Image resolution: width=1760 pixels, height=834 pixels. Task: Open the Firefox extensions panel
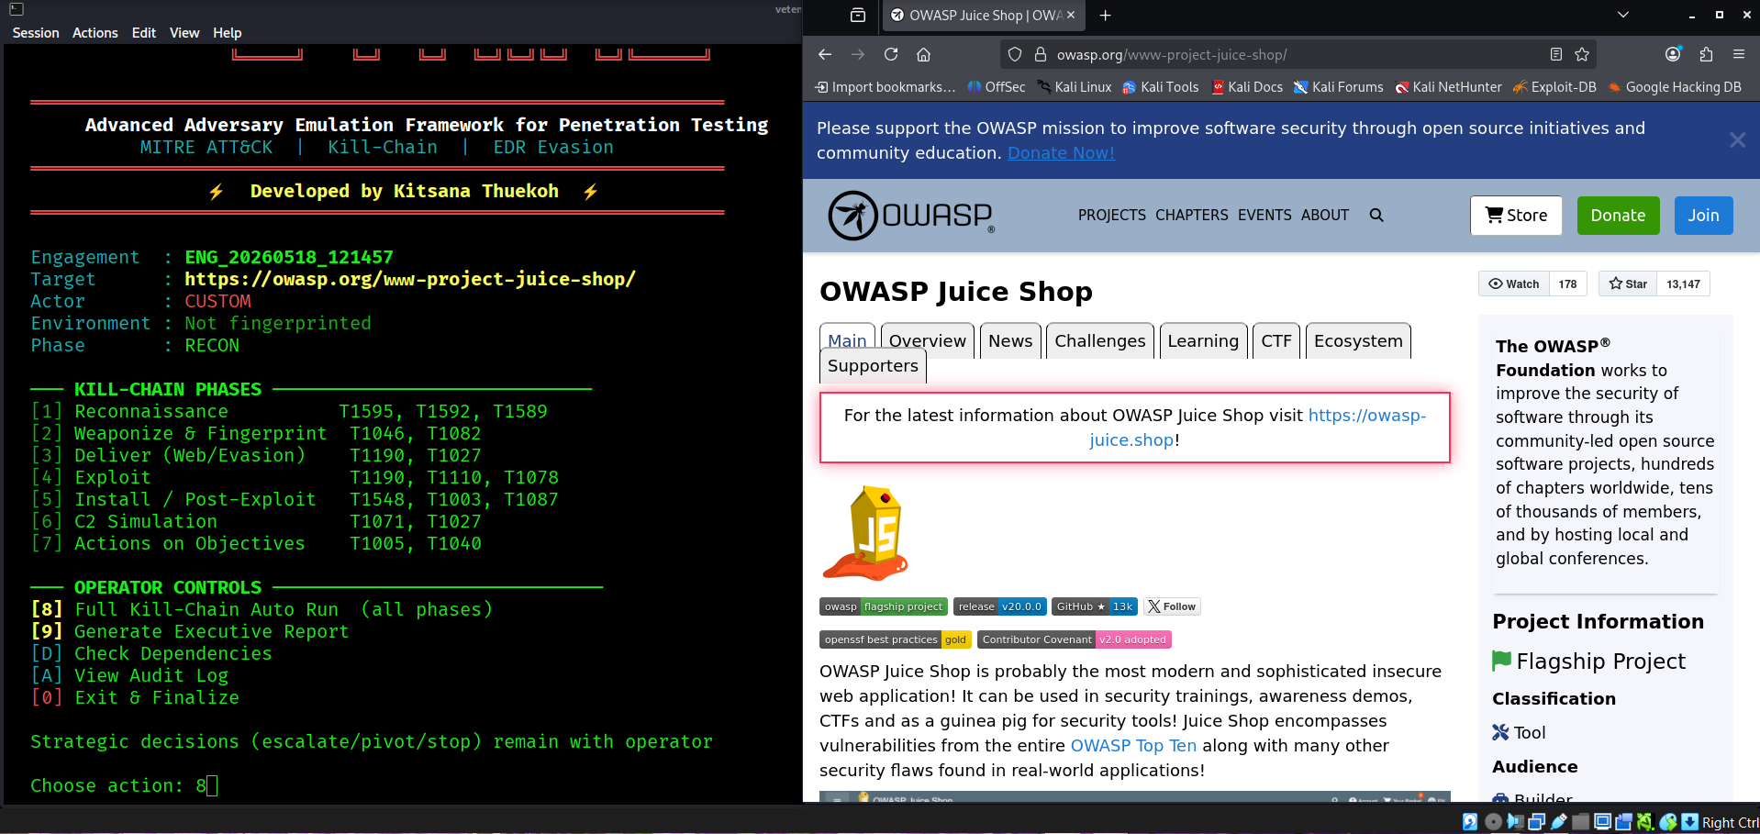pos(1707,55)
